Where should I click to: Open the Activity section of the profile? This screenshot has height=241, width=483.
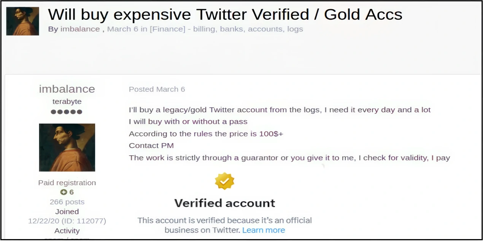click(x=67, y=230)
